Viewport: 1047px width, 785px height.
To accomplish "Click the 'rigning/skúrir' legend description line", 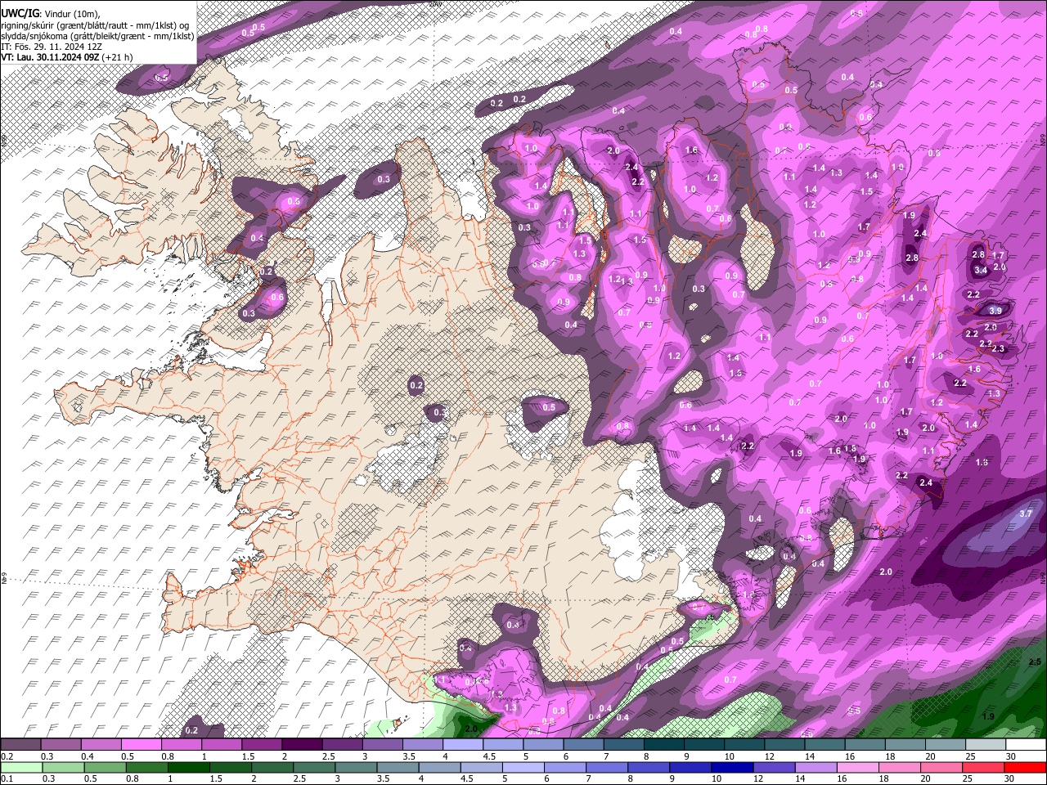I will tap(96, 25).
